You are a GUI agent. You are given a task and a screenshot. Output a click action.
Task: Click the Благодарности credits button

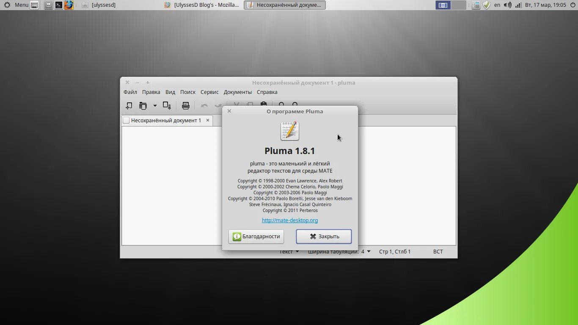[256, 237]
